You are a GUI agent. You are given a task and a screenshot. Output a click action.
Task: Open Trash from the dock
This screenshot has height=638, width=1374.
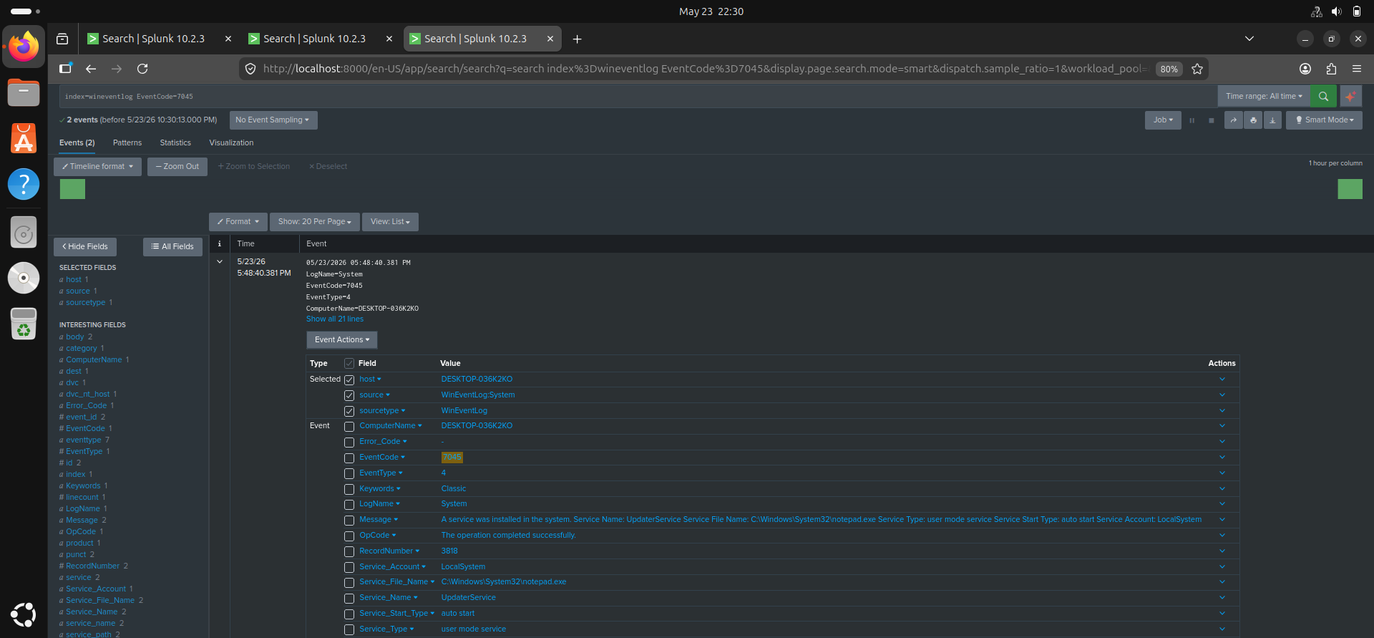24,324
